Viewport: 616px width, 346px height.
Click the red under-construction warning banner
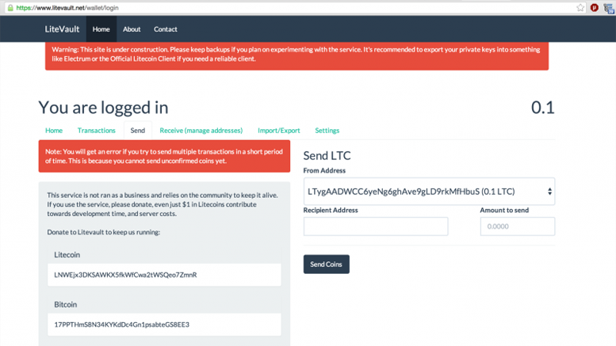(x=297, y=55)
